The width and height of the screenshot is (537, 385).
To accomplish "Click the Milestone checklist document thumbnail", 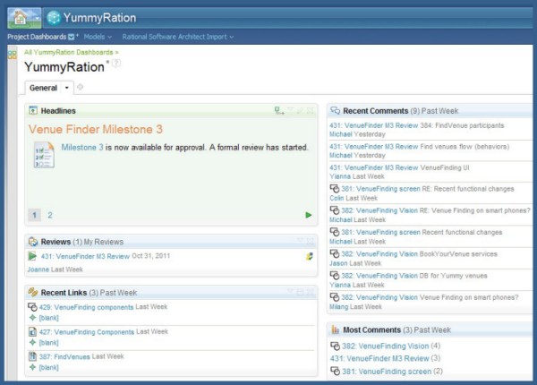I will pos(44,155).
